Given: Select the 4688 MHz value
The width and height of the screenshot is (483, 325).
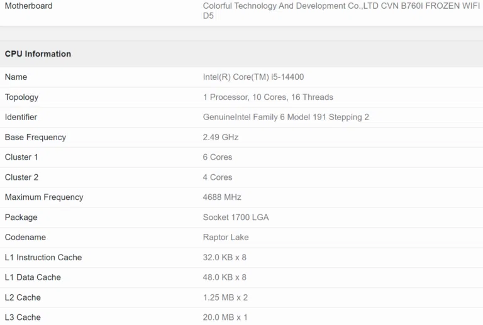Looking at the screenshot, I should click(x=222, y=197).
